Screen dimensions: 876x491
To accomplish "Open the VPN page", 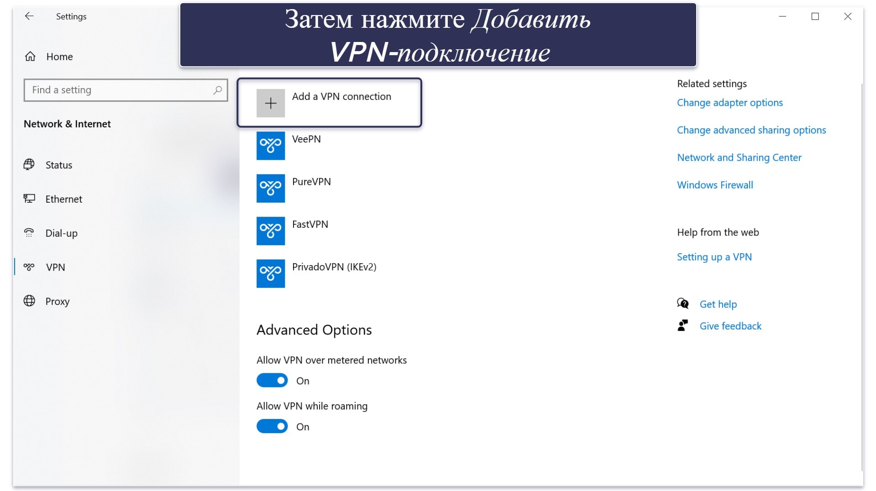I will coord(56,267).
